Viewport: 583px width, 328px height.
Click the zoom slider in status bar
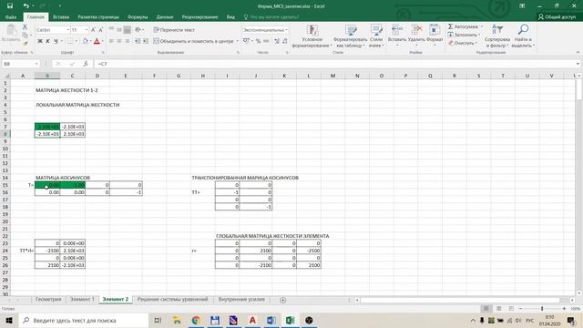[542, 309]
